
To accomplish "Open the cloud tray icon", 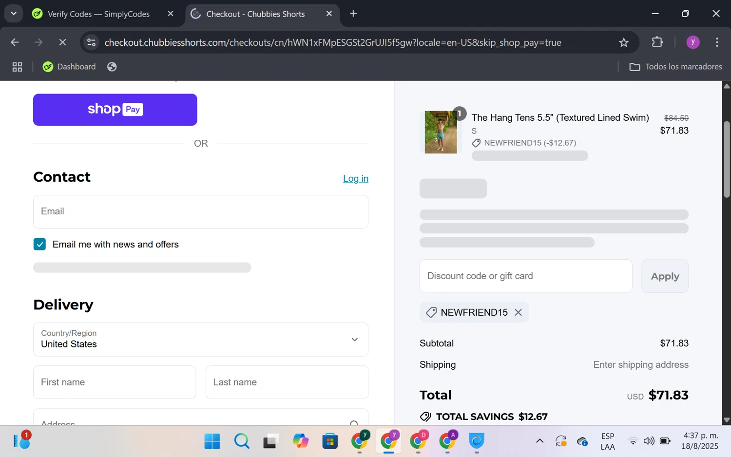I will point(582,441).
